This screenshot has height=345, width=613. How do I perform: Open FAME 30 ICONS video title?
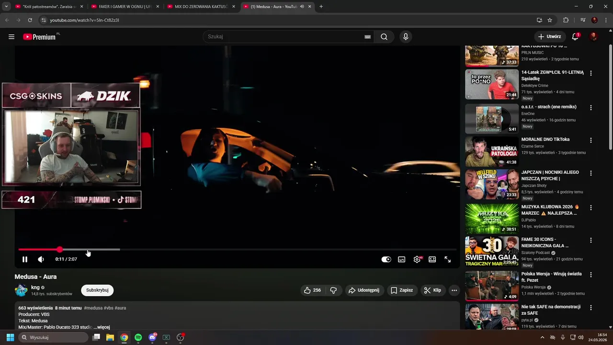545,242
